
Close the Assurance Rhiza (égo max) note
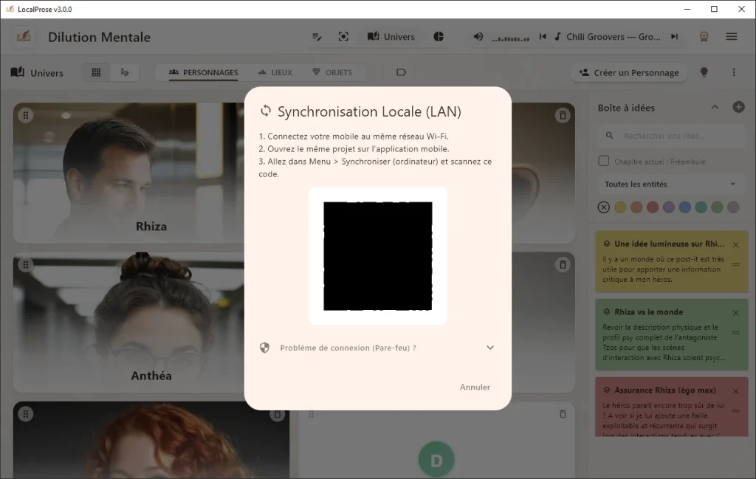pyautogui.click(x=736, y=391)
